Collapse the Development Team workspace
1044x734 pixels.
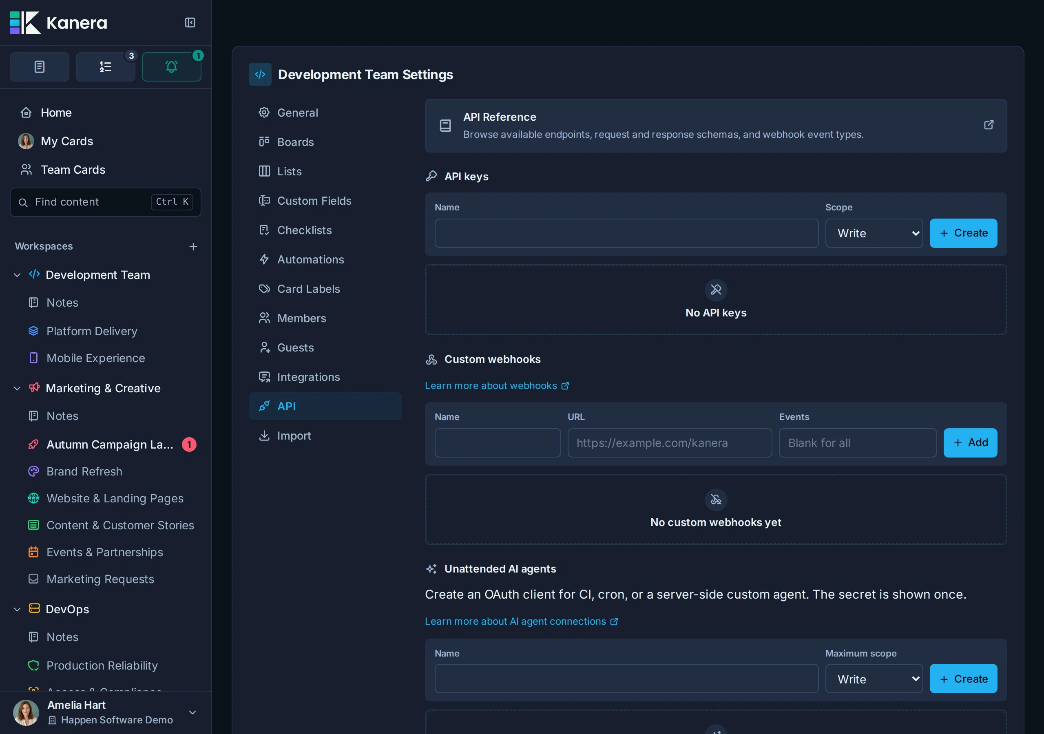click(x=17, y=275)
